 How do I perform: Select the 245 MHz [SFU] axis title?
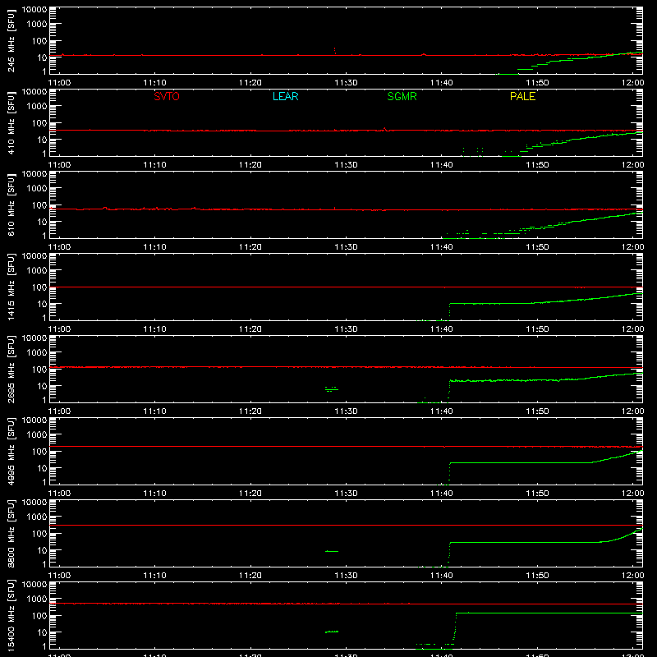coord(11,40)
